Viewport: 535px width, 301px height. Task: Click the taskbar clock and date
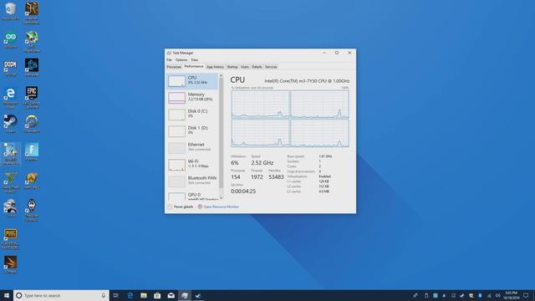511,295
